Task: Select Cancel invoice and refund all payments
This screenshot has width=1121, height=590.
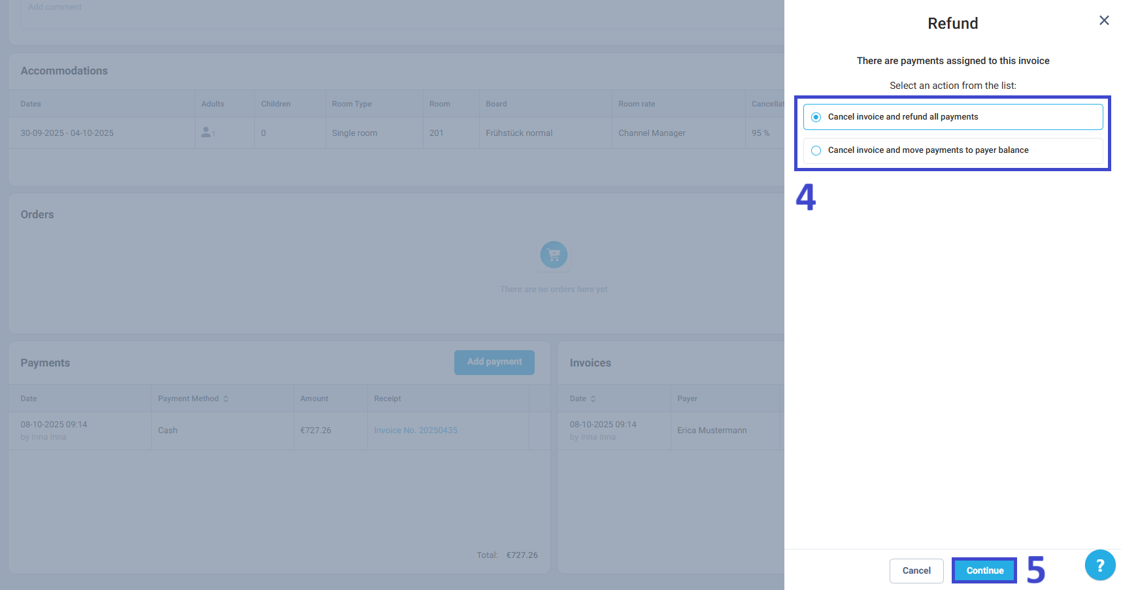Action: [953, 117]
